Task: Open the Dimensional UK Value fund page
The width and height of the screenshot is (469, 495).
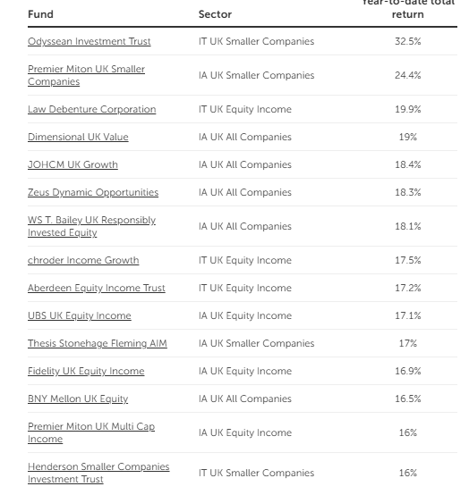Action: point(78,137)
